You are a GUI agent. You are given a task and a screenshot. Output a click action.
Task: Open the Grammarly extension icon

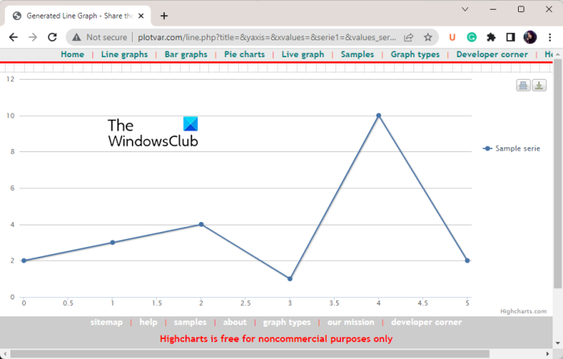click(471, 37)
